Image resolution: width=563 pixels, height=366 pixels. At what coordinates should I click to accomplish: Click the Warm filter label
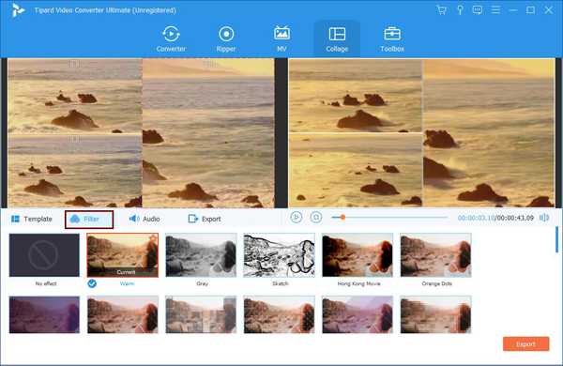pyautogui.click(x=127, y=283)
